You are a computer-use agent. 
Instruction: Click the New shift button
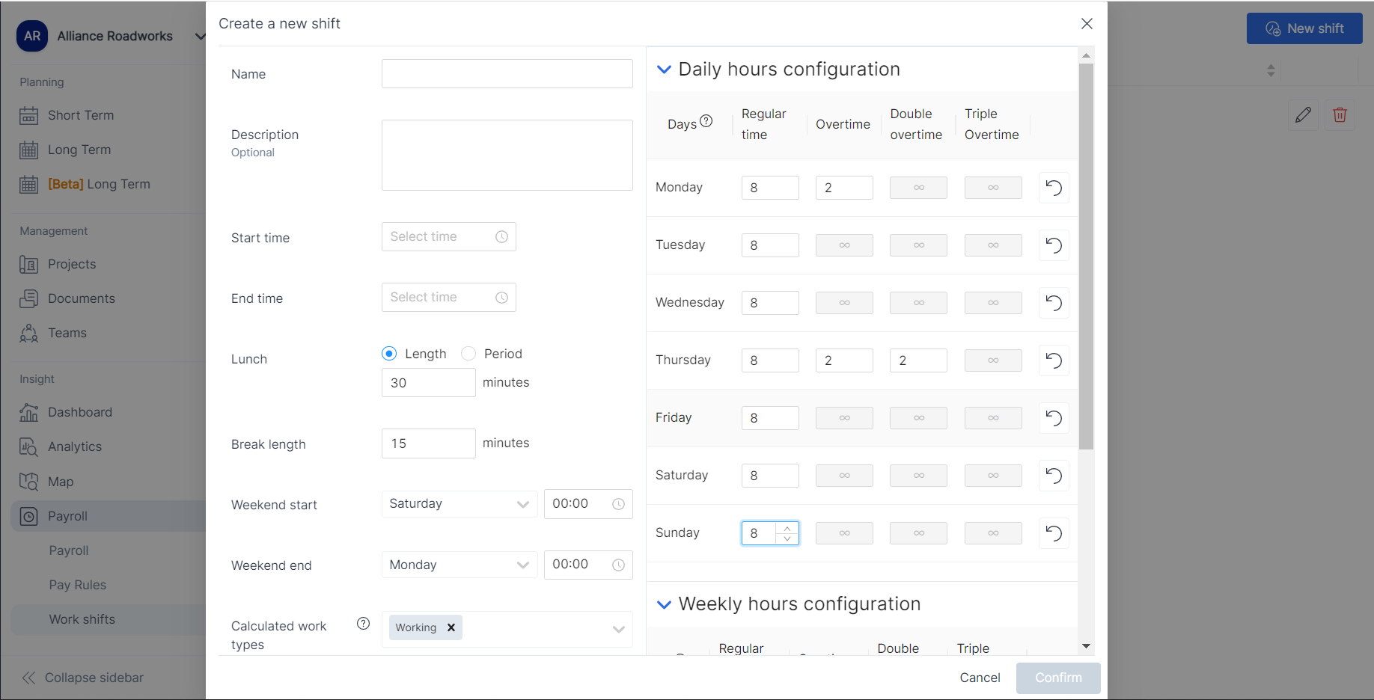[x=1304, y=28]
